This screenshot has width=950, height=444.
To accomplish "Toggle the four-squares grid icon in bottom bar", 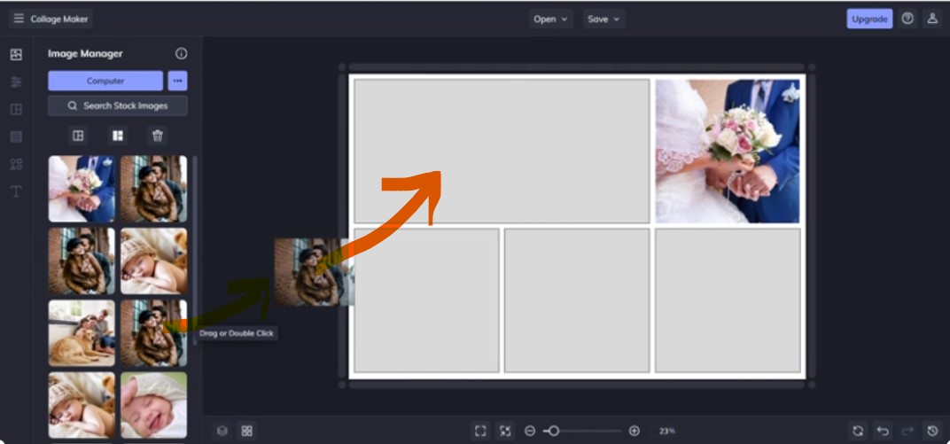I will [x=246, y=431].
